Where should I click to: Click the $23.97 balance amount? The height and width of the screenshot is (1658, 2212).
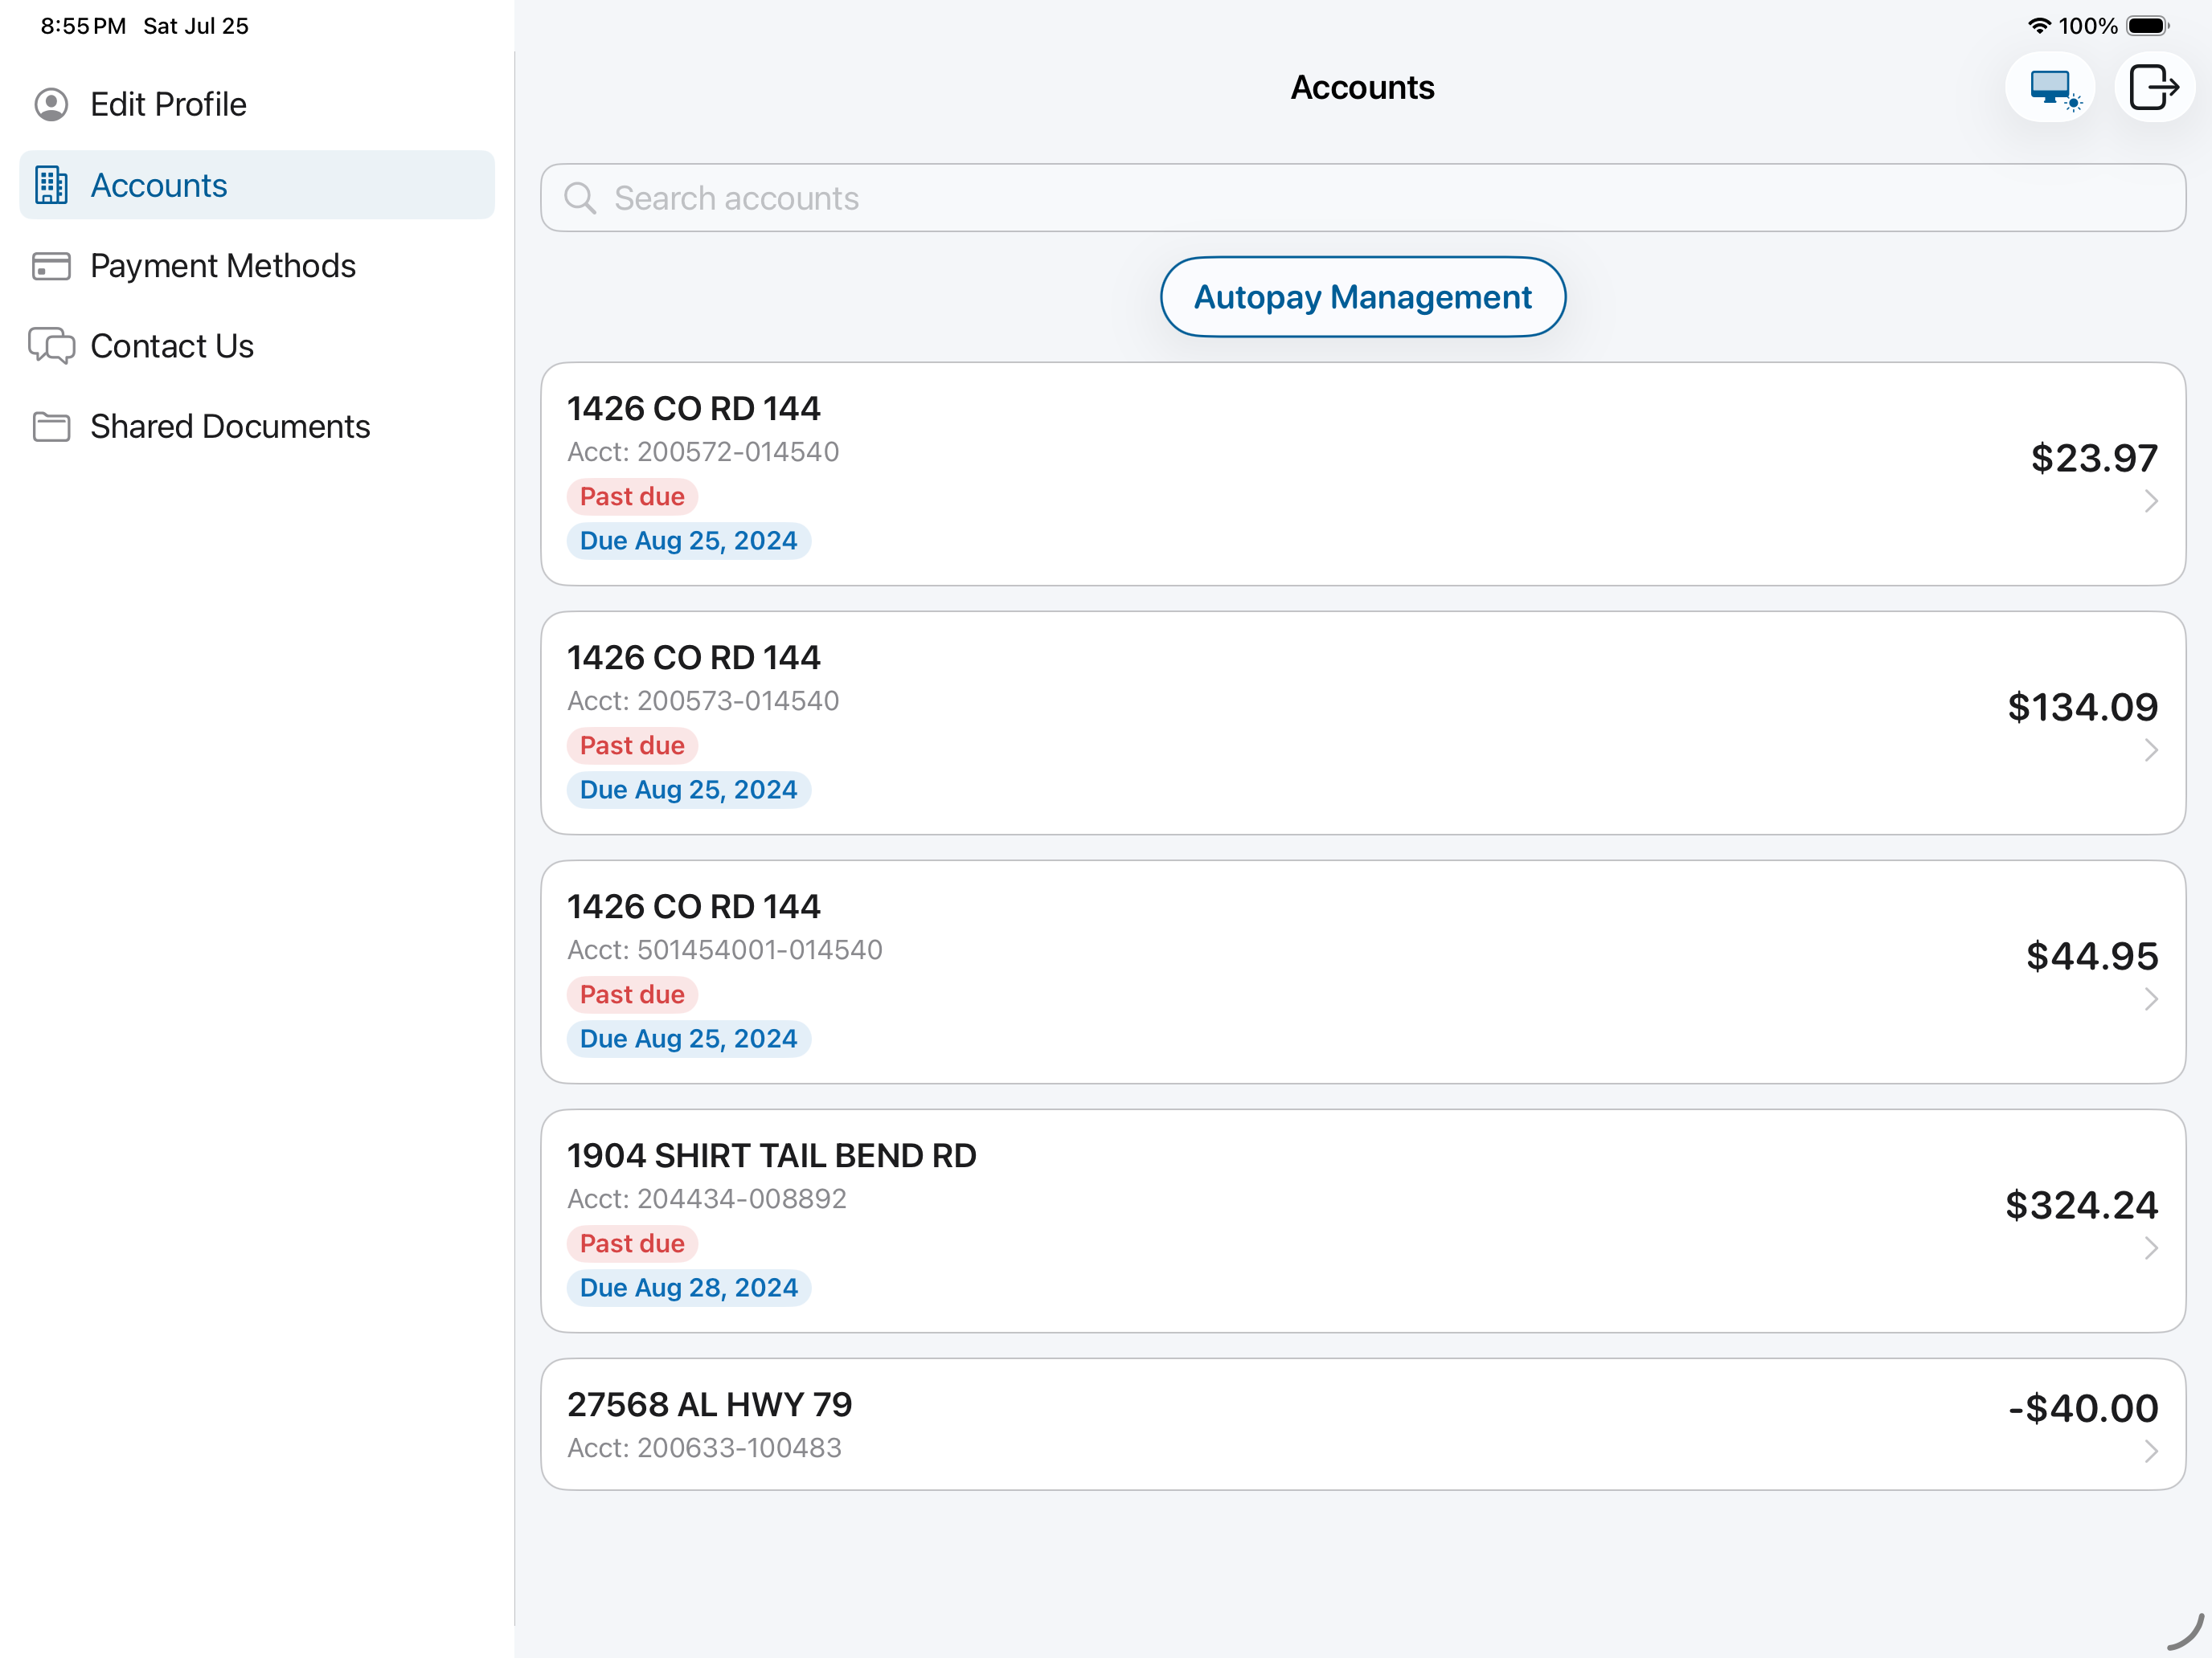point(2094,458)
